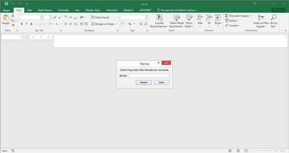This screenshot has width=289, height=153.
Task: Click the Align Right icon
Action: (x=75, y=24)
